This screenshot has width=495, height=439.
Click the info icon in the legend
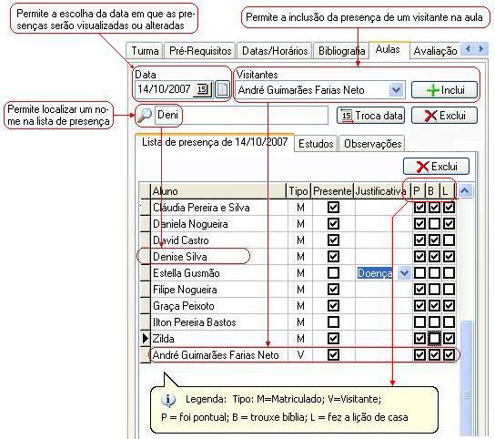168,400
